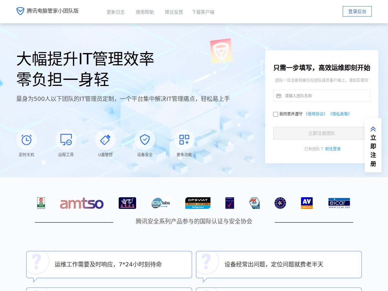This screenshot has height=291, width=388.
Task: Click the Tencent PC Manager shield logo
Action: (20, 11)
